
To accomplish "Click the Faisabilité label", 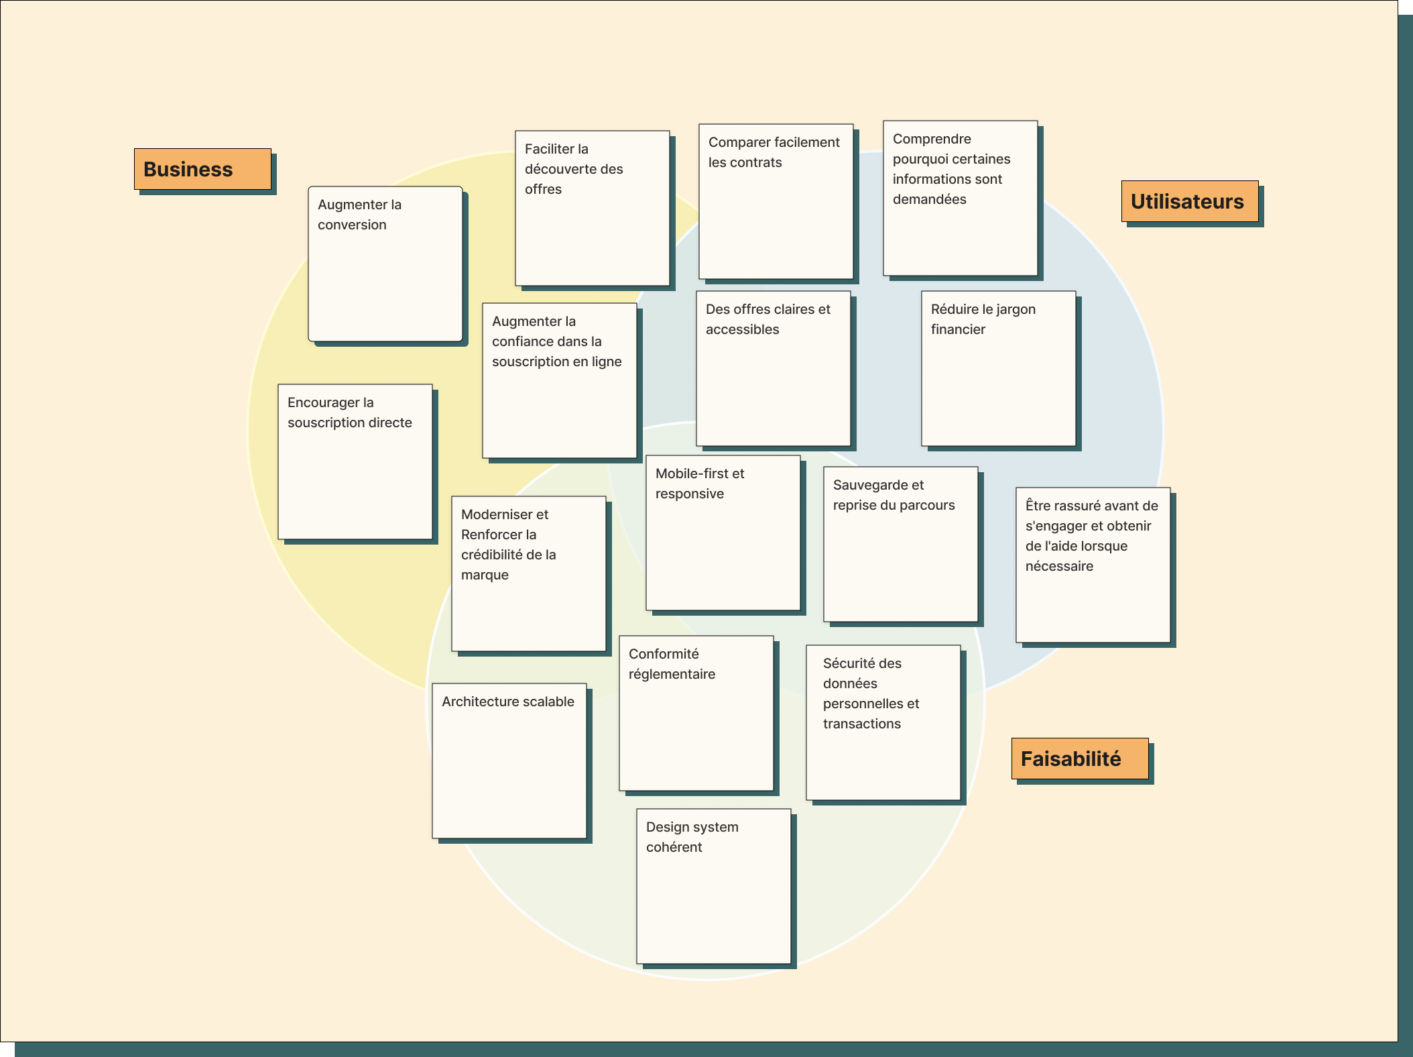I will [1080, 759].
